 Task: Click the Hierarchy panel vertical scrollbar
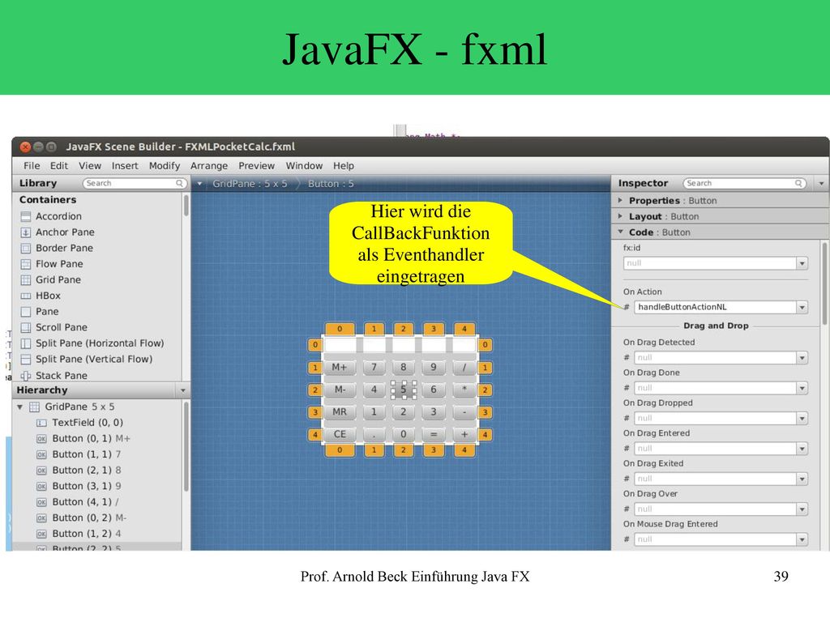(x=186, y=447)
